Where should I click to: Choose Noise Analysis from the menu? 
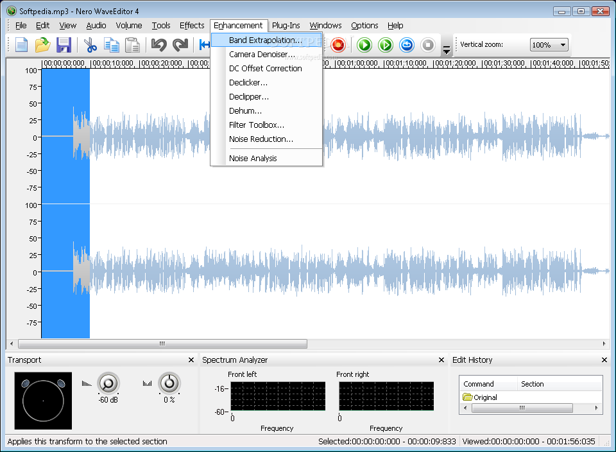(x=266, y=159)
